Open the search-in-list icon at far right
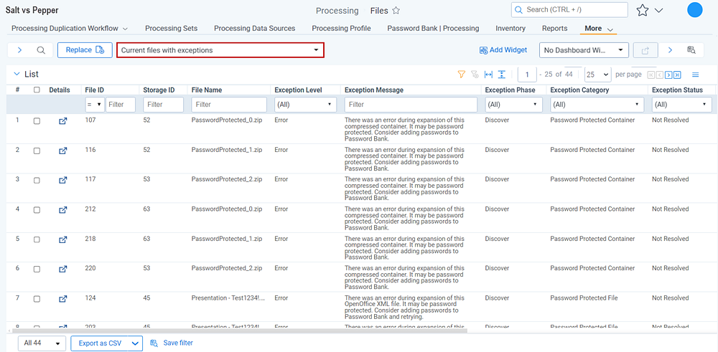718x352 pixels. pos(691,50)
